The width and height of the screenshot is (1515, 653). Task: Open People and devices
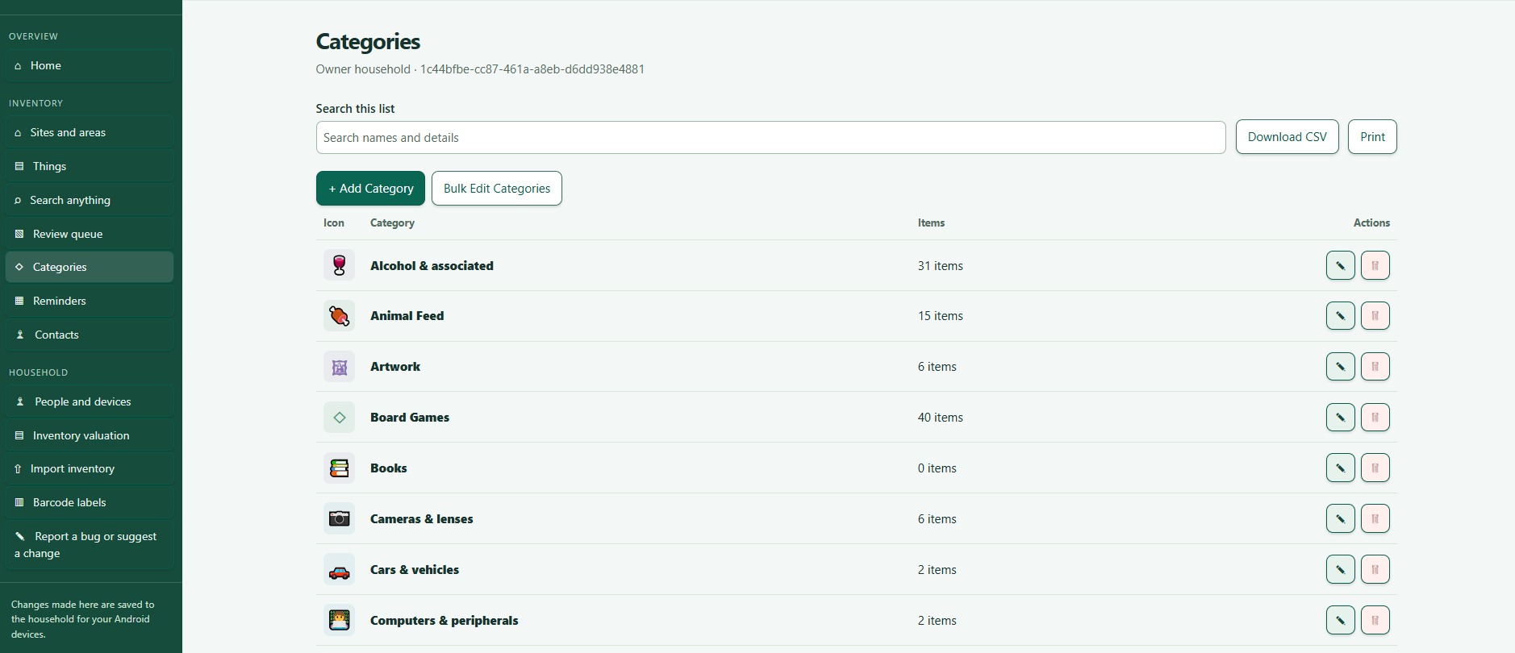pos(90,401)
